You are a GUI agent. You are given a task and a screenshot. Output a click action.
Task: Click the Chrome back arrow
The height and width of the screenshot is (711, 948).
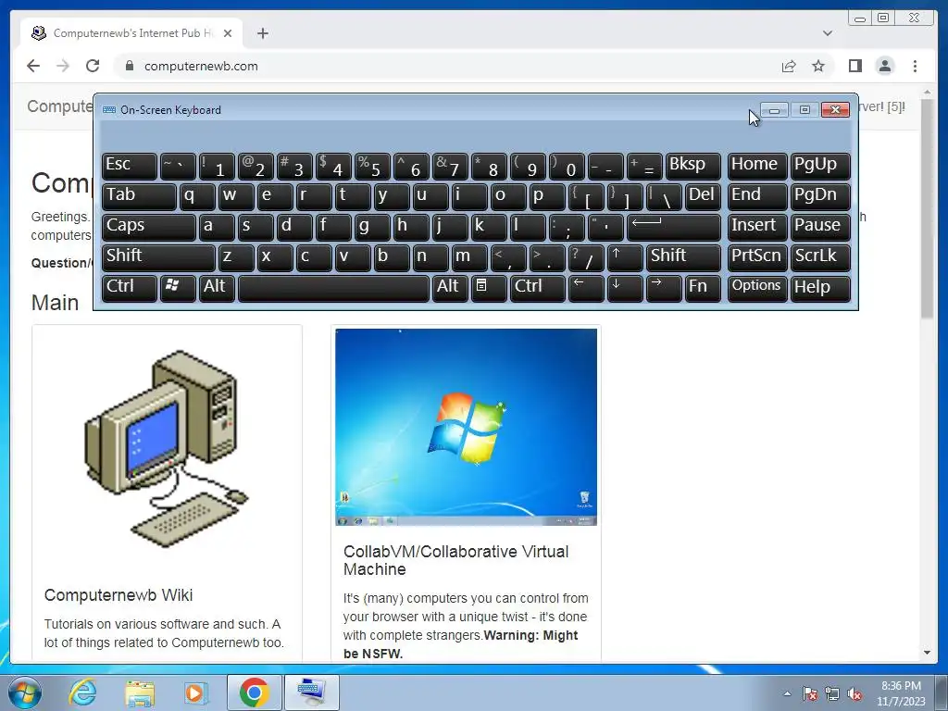33,66
